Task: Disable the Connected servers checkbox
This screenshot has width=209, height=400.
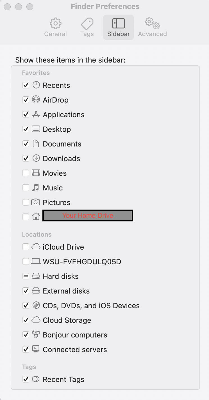Action: coord(26,350)
